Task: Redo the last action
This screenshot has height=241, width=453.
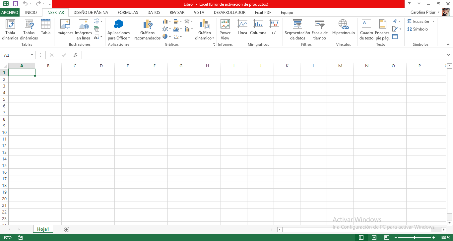Action: click(x=38, y=4)
